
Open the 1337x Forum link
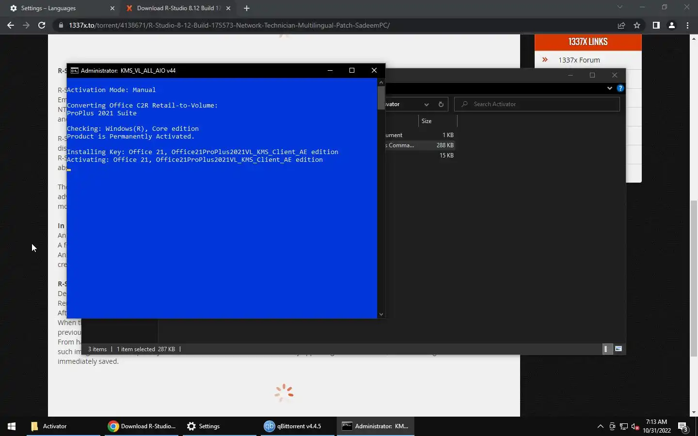point(579,60)
